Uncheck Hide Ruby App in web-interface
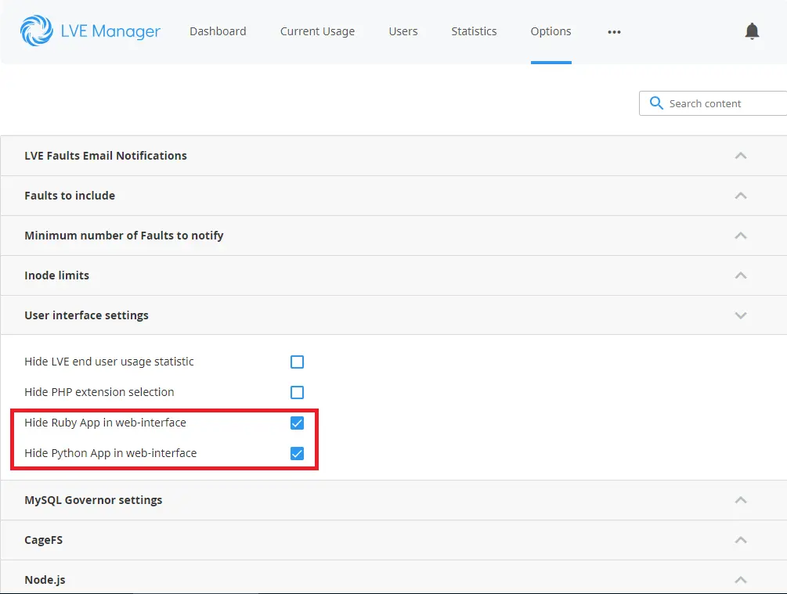This screenshot has height=594, width=787. [297, 423]
